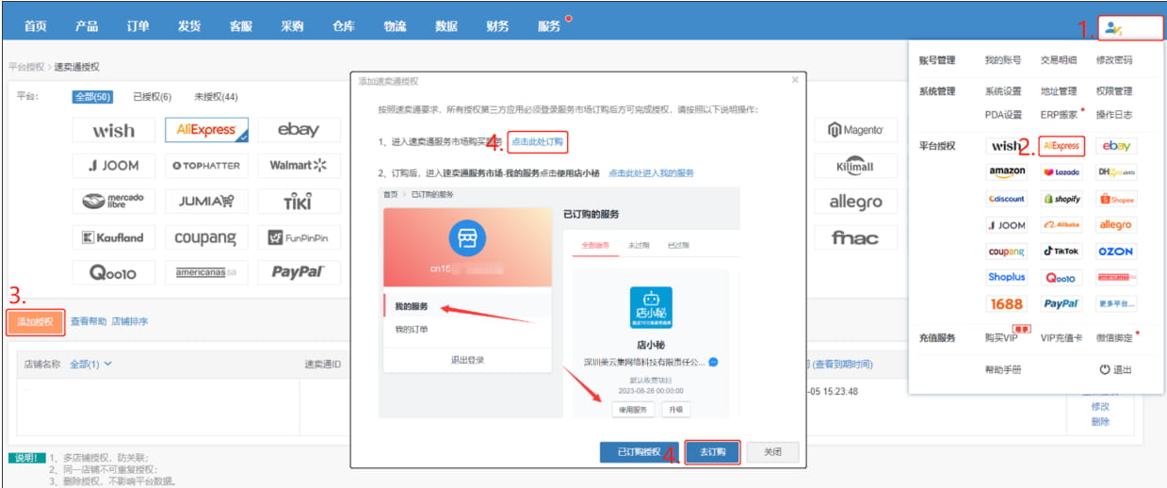Open DHgate in the dropdown platform list
1167x488 pixels.
pos(1116,172)
